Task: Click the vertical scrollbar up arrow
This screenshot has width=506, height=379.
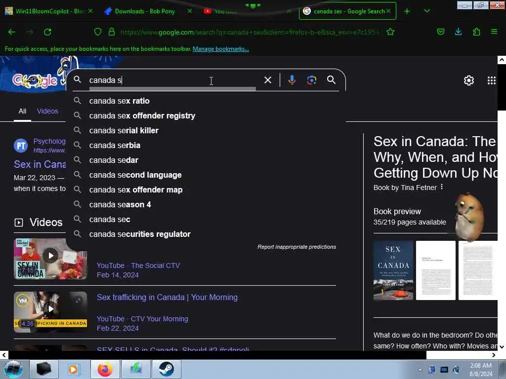Action: click(x=502, y=60)
